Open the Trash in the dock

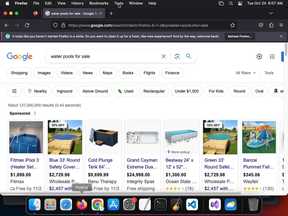tap(253, 204)
